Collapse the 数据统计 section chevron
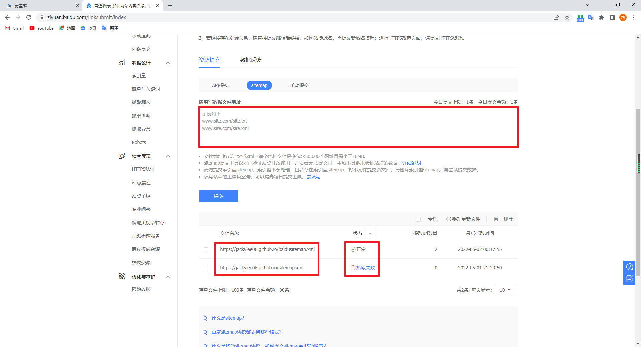This screenshot has height=347, width=641. (x=168, y=63)
